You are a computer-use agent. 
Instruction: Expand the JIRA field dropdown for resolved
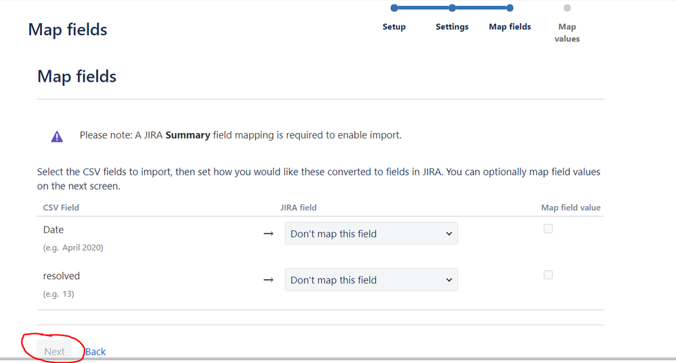[x=371, y=280]
